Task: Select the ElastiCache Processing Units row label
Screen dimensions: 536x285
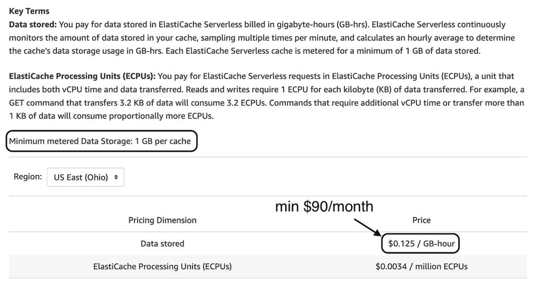Action: tap(162, 267)
